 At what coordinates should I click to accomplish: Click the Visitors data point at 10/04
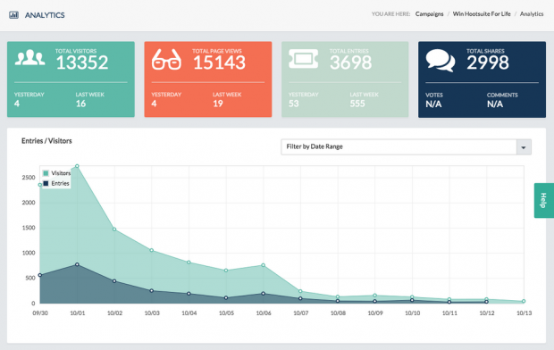pos(189,262)
